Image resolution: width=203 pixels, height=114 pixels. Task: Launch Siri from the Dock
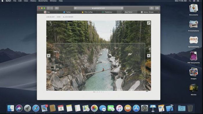tap(19, 108)
